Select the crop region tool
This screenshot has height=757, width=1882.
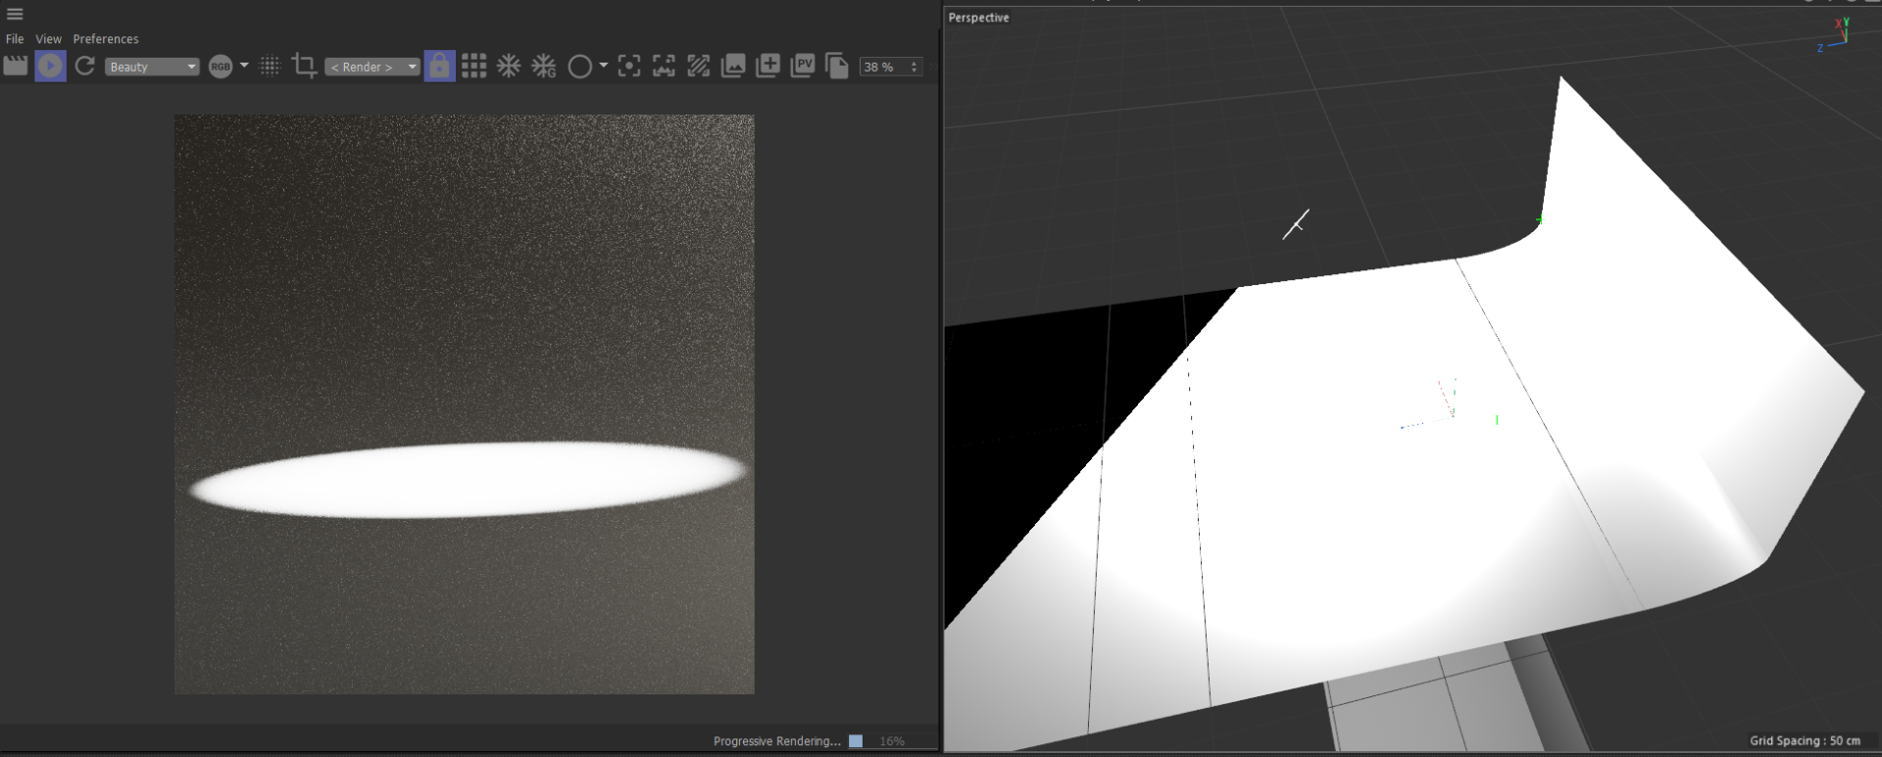(304, 67)
